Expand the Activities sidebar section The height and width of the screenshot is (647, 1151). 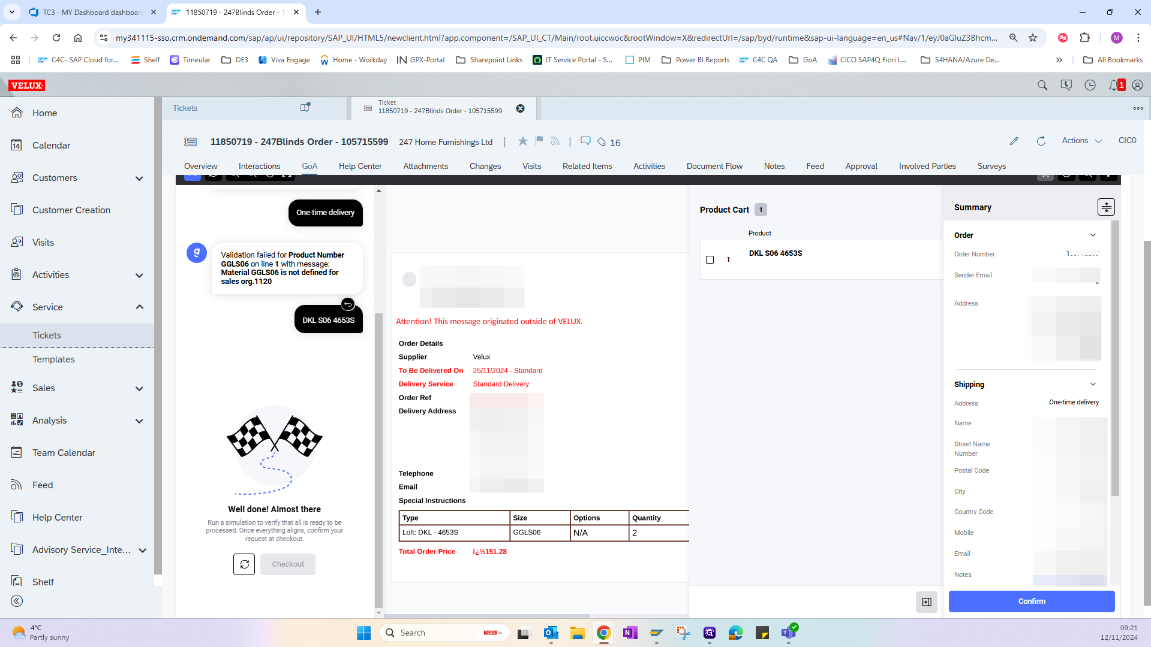139,275
